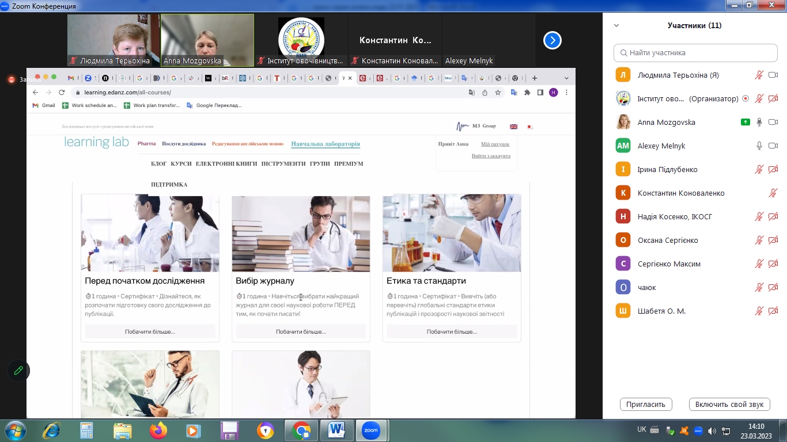
Task: Open the КУРСИ menu item
Action: point(181,163)
